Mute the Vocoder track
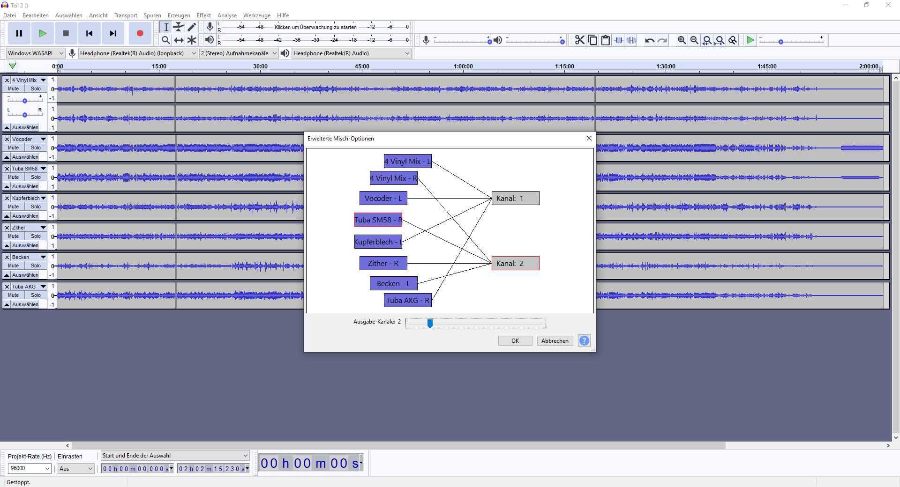The width and height of the screenshot is (900, 487). click(x=14, y=148)
